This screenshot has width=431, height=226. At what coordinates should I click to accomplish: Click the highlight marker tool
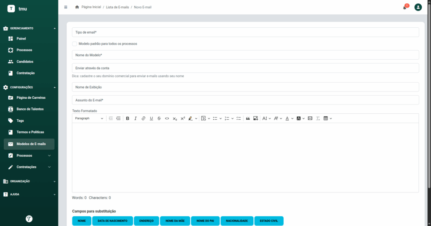pos(191,118)
